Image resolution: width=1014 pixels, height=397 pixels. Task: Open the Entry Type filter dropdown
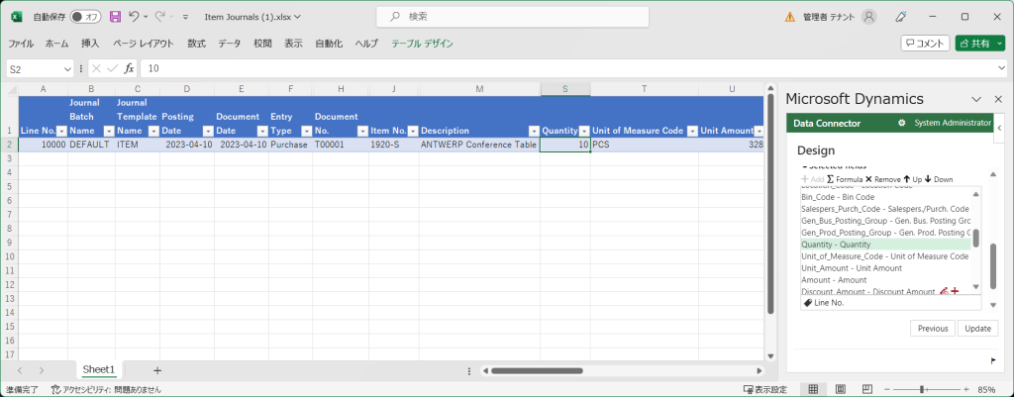(x=305, y=131)
